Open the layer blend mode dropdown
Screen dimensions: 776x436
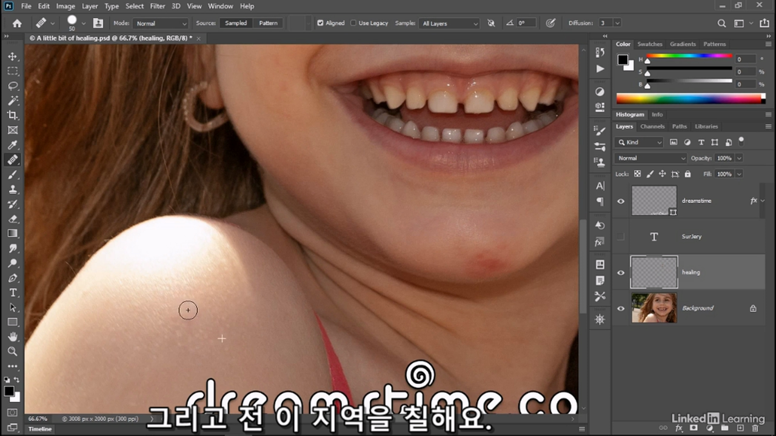pos(651,158)
